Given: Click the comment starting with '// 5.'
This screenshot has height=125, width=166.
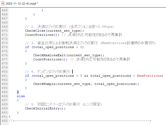Looking at the screenshot, I should 63,104.
